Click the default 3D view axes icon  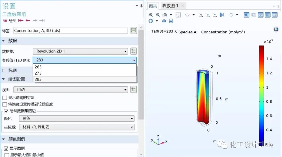click(187, 15)
